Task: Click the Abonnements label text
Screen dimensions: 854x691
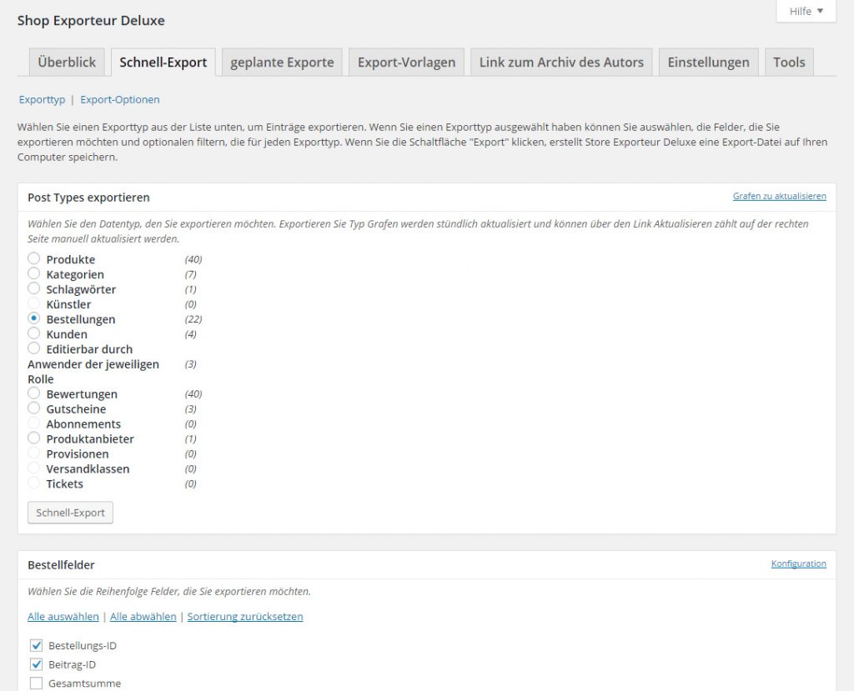Action: 83,424
